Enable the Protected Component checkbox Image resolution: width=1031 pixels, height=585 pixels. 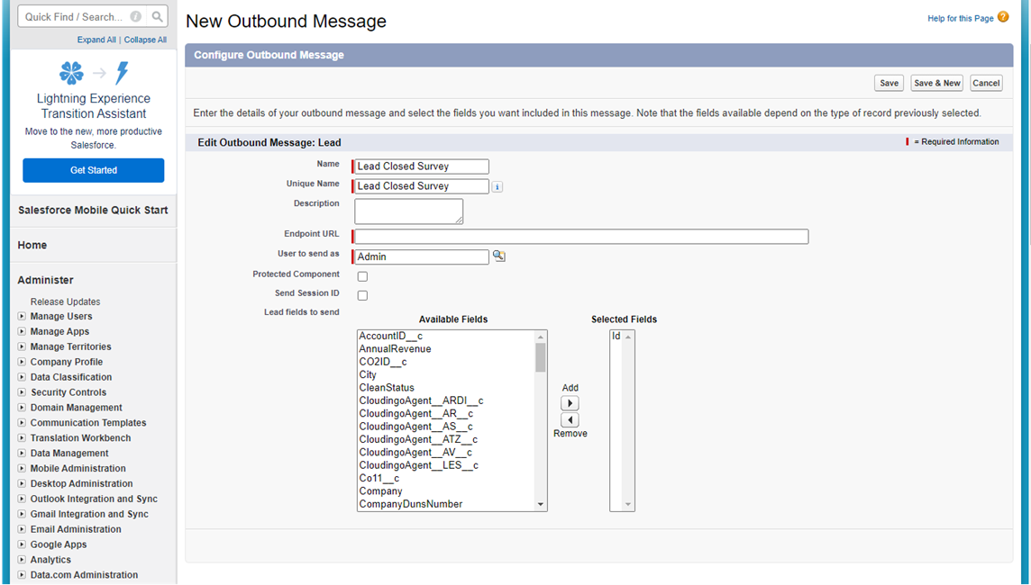(362, 276)
